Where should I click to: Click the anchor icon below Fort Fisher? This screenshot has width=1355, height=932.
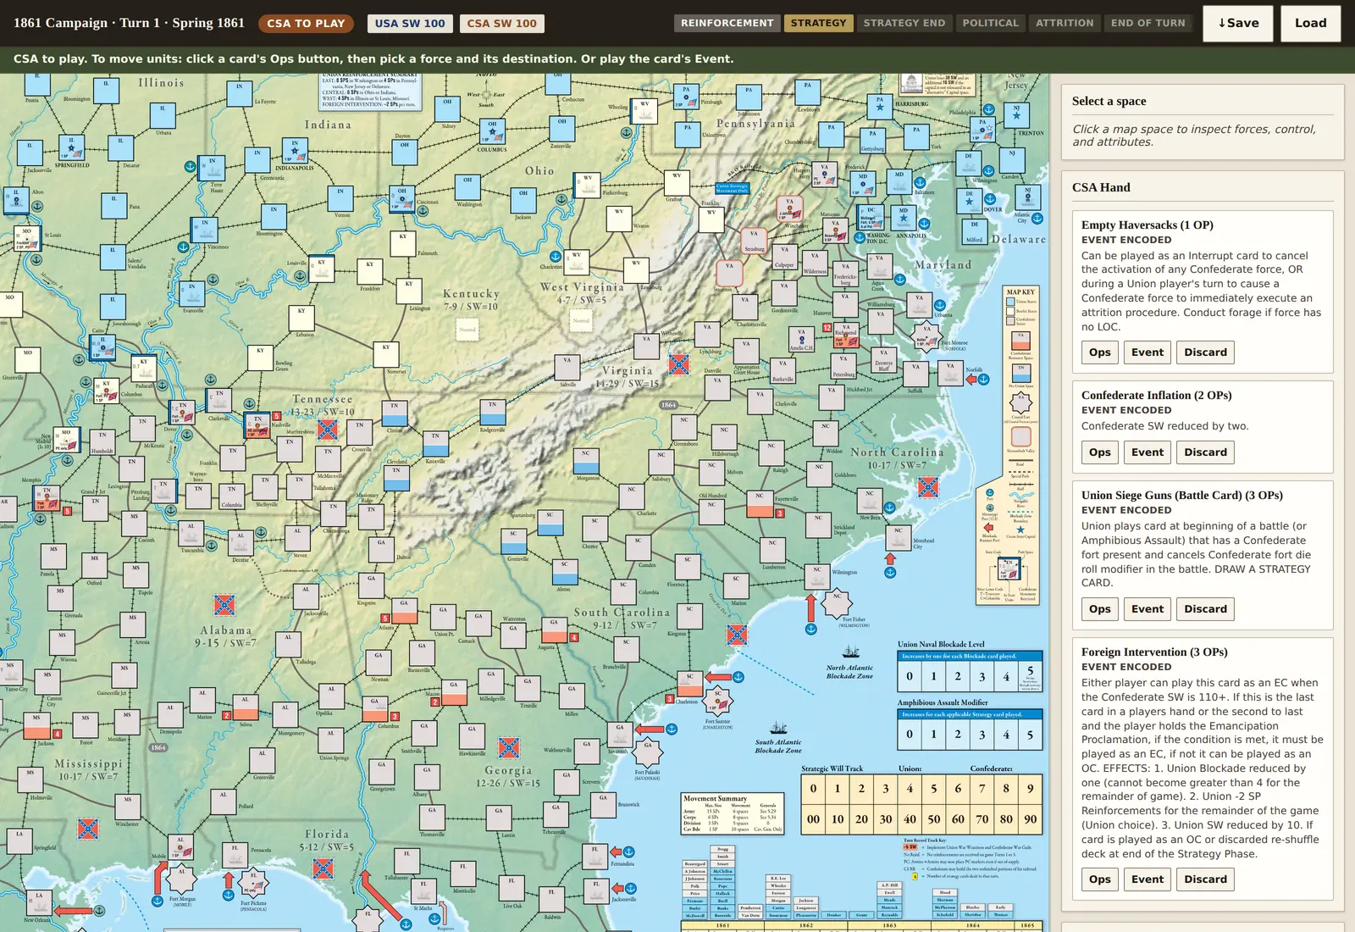810,629
